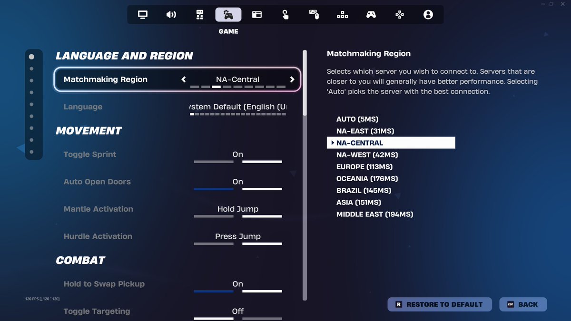This screenshot has width=571, height=321.
Task: Open the Video settings monitor tab
Action: coord(143,15)
